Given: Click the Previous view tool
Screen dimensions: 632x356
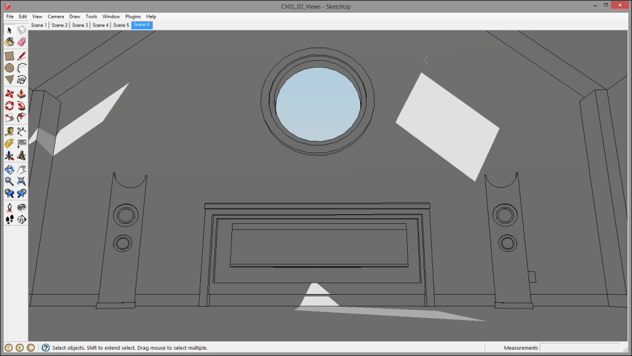Looking at the screenshot, I should click(x=9, y=193).
